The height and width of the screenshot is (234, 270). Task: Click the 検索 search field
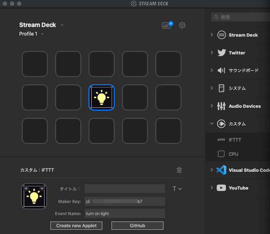pyautogui.click(x=241, y=17)
